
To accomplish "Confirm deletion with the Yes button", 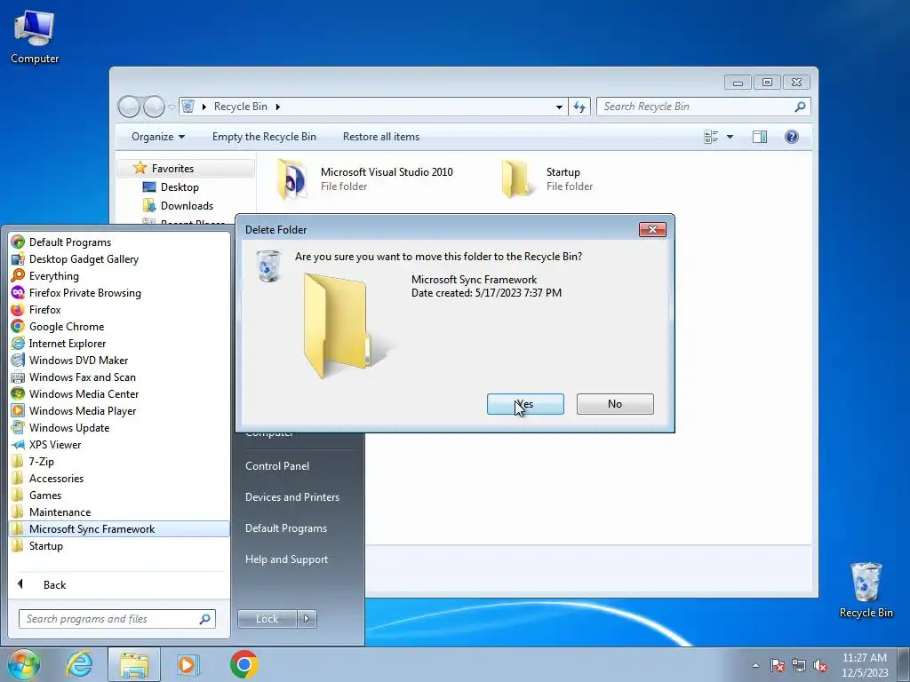I will (525, 404).
